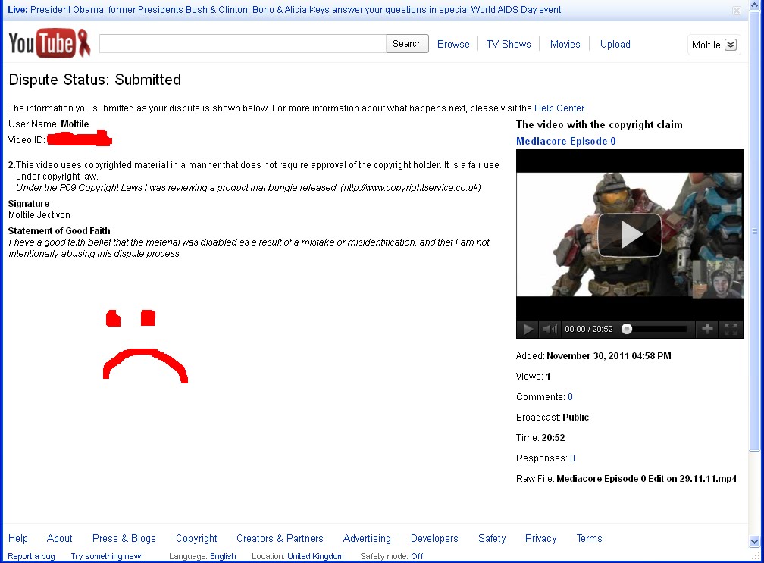Screen dimensions: 764x563
Task: Click the signature Moltile Jectivon
Action: click(x=39, y=215)
